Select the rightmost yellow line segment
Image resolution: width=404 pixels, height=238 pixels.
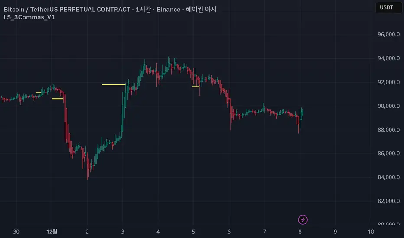pos(195,87)
